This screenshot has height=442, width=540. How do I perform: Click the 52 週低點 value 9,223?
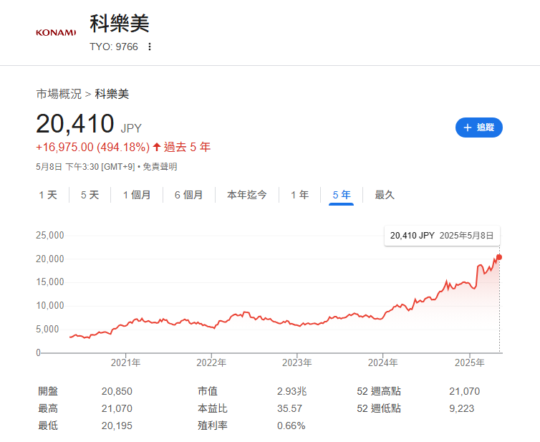point(461,408)
